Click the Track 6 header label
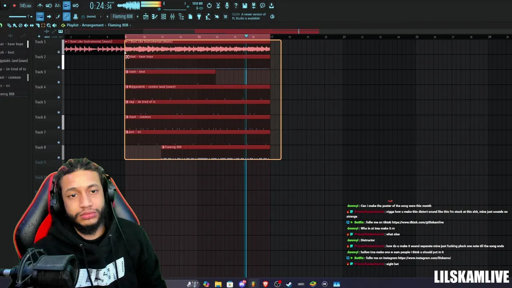This screenshot has width=512, height=288. pyautogui.click(x=40, y=117)
